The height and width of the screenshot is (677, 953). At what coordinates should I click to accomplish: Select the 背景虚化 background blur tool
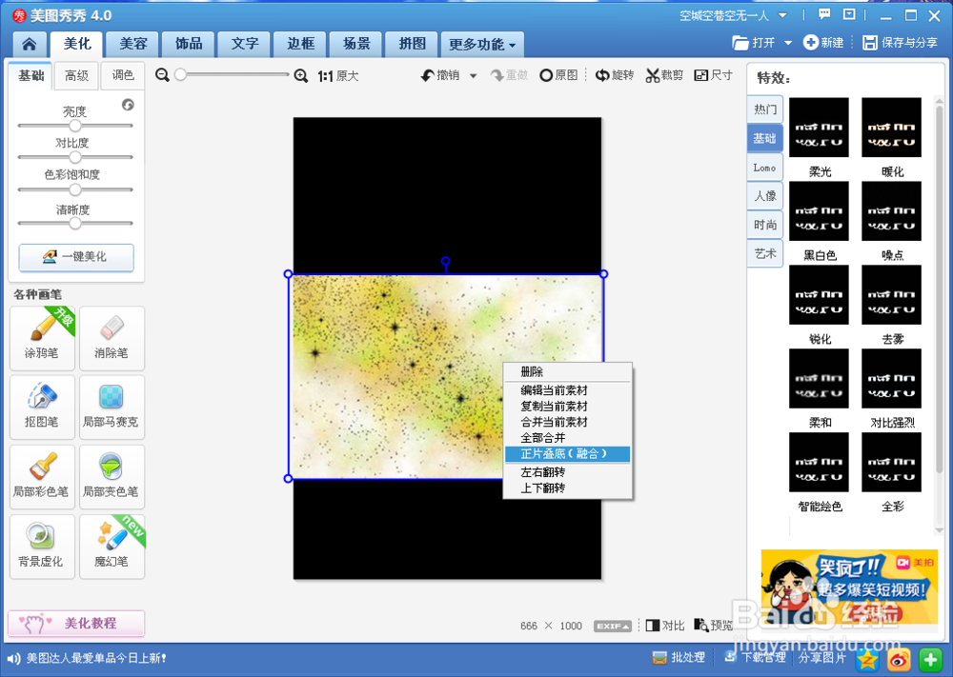[42, 547]
